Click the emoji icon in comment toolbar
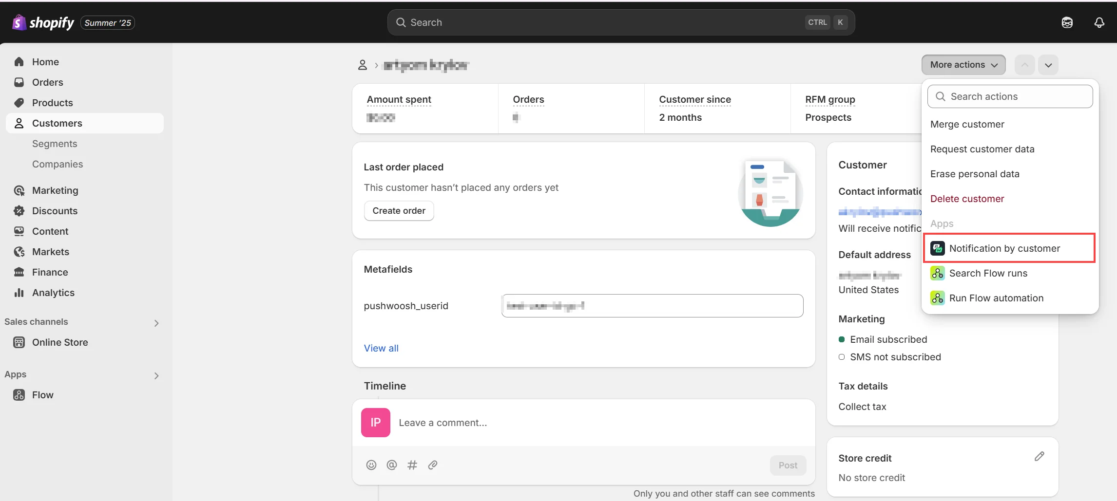 pyautogui.click(x=371, y=465)
